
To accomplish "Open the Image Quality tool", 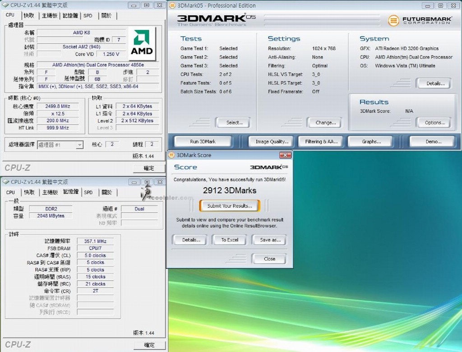I will (x=272, y=142).
